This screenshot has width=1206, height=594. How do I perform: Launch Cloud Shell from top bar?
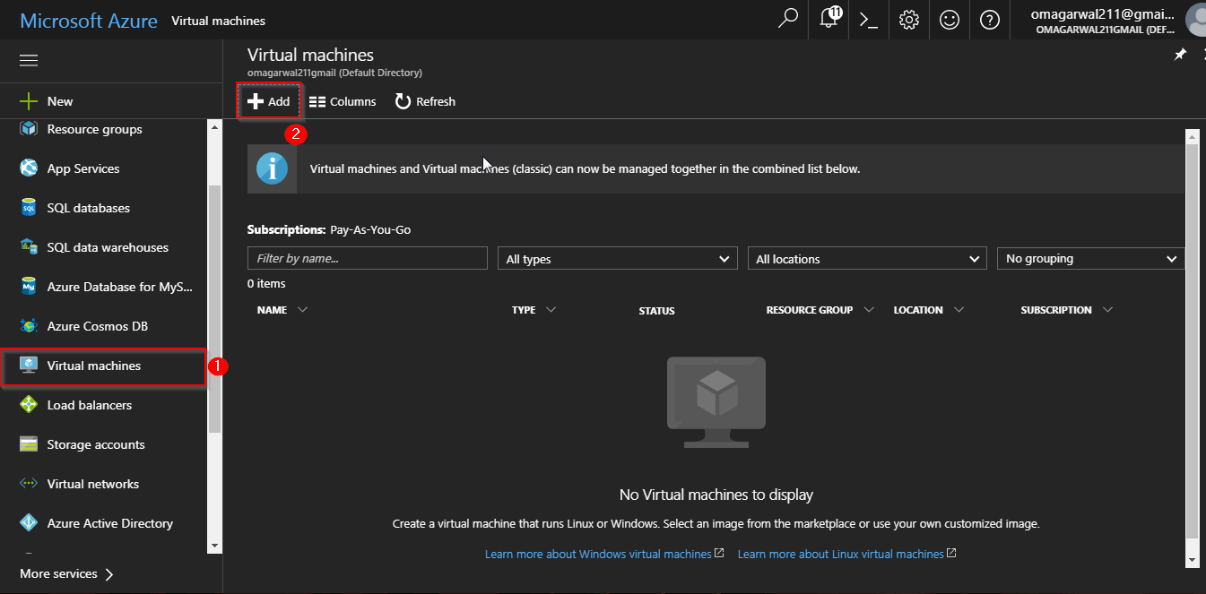[x=868, y=20]
